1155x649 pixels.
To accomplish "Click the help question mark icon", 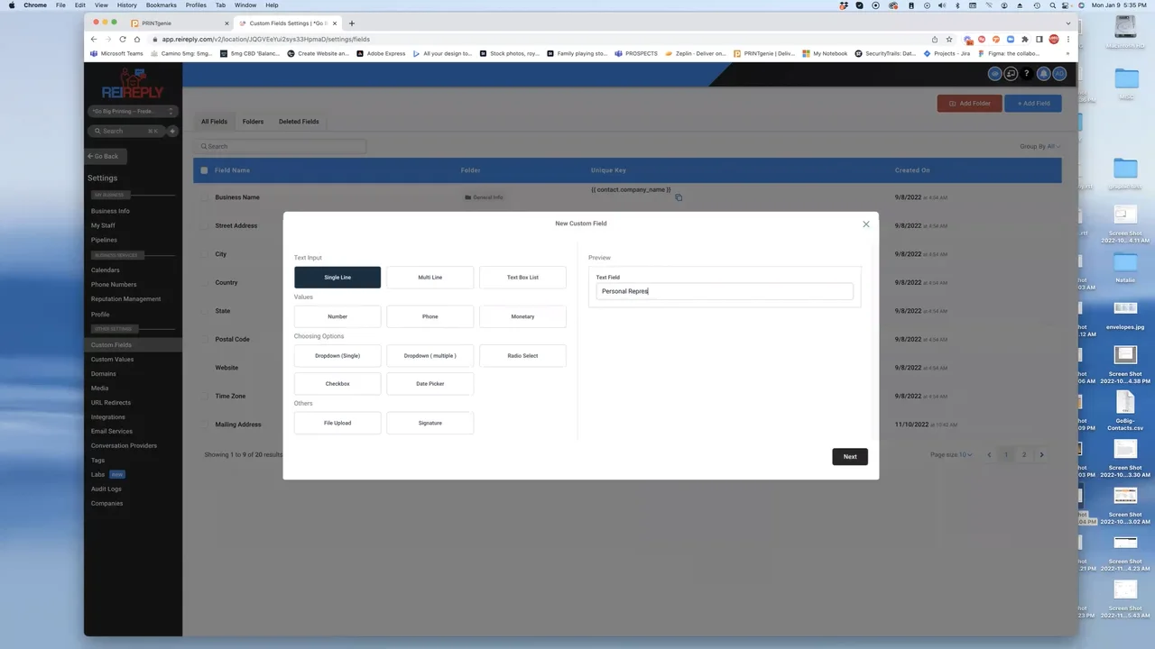I will [x=1026, y=74].
